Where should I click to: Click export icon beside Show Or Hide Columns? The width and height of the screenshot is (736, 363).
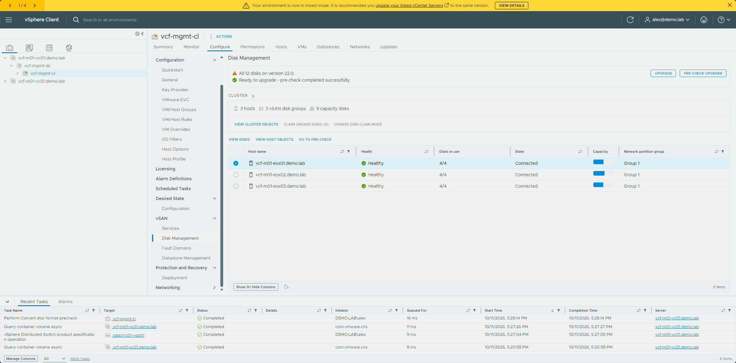286,287
